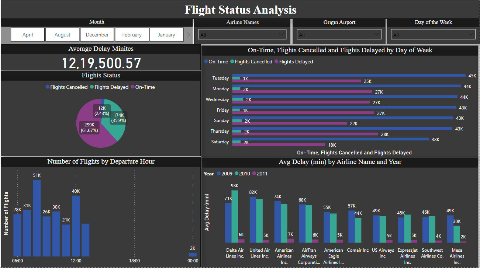Screen dimensions: 480x269
Task: Select the 2010 legend marker in Avg Delay chart
Action: coord(236,174)
